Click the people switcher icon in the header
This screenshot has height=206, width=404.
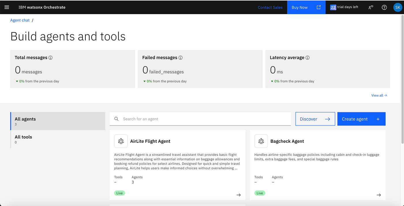(x=371, y=7)
